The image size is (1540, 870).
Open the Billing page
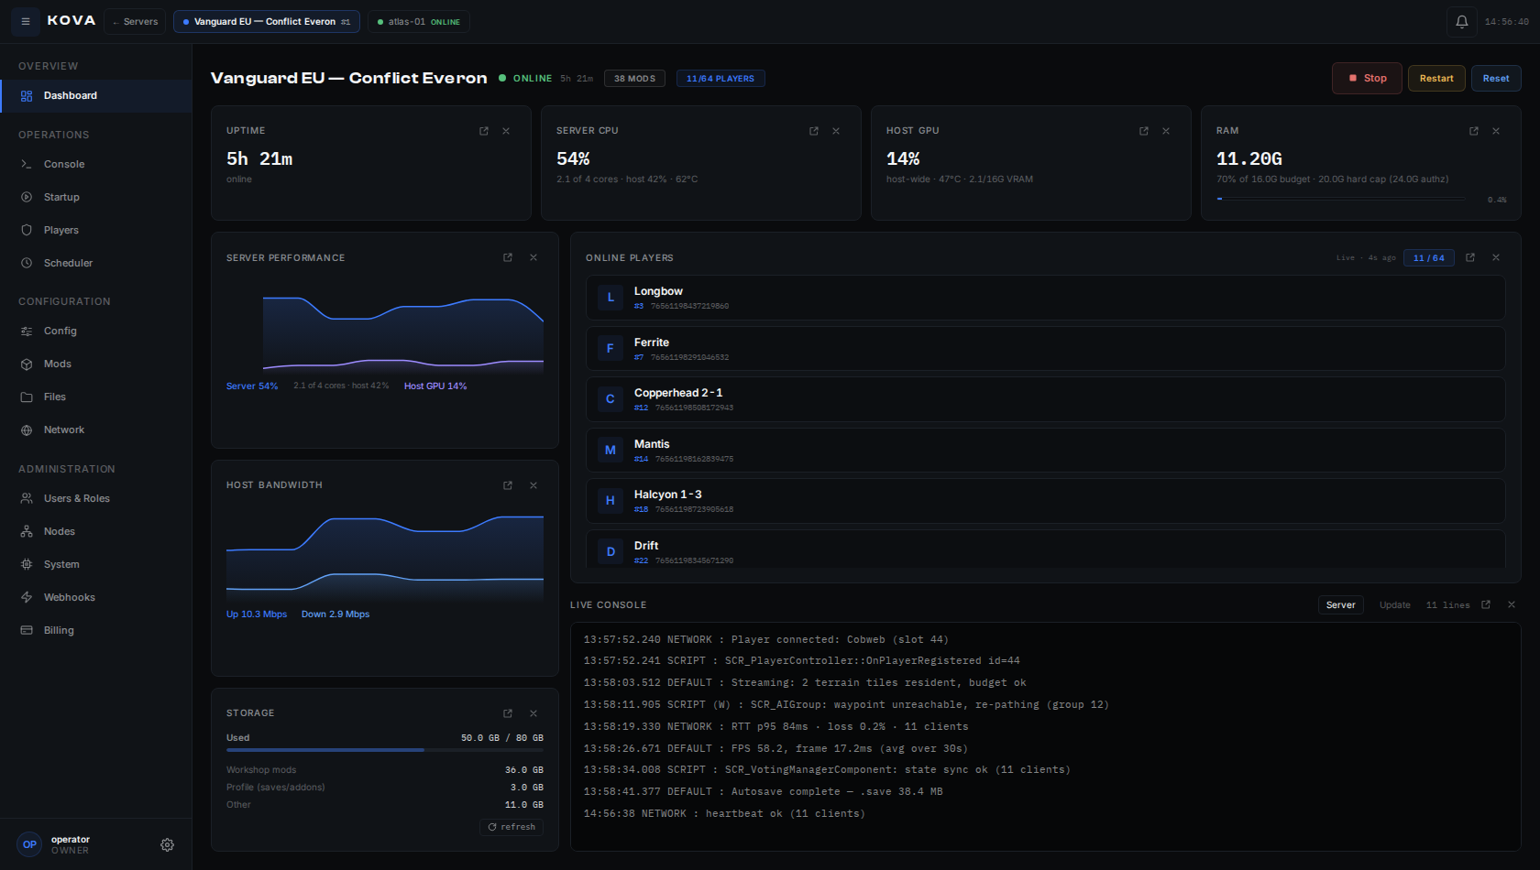click(96, 630)
